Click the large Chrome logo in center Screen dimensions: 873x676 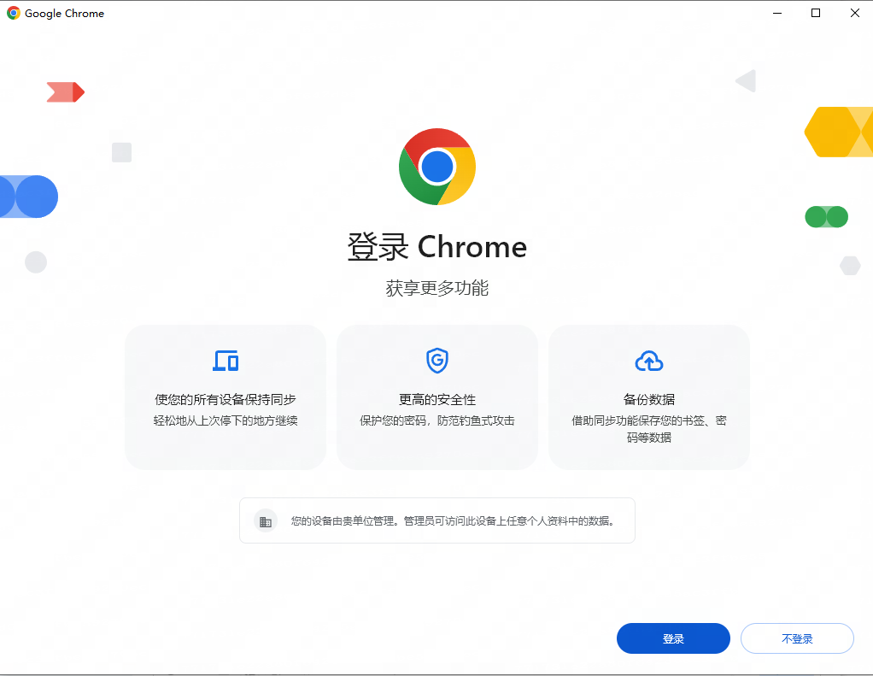pos(437,167)
